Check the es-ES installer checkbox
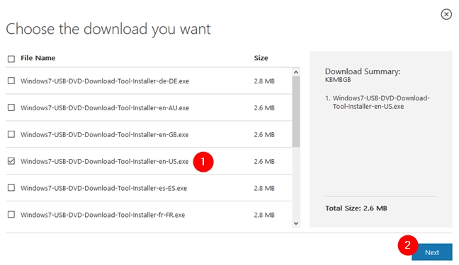This screenshot has height=265, width=459. 11,187
